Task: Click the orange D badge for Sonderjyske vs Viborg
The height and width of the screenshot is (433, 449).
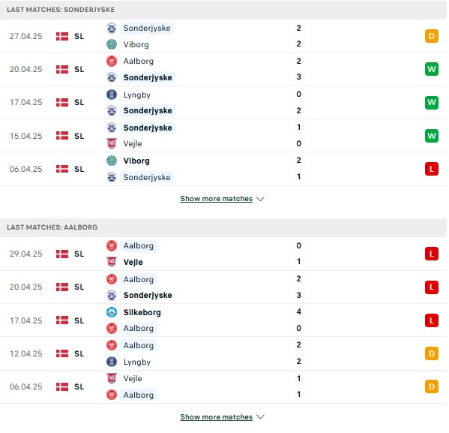Action: tap(432, 36)
